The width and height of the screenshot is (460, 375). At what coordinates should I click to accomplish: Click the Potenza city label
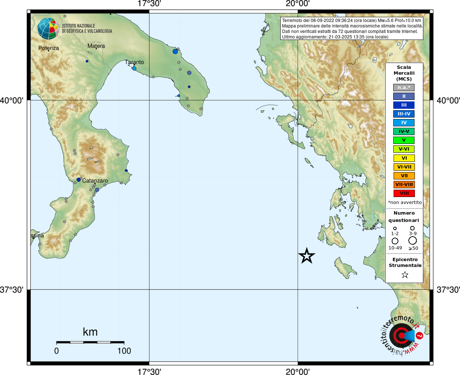click(x=48, y=48)
